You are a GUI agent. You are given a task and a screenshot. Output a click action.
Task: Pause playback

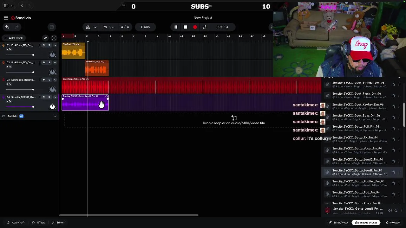click(x=176, y=27)
